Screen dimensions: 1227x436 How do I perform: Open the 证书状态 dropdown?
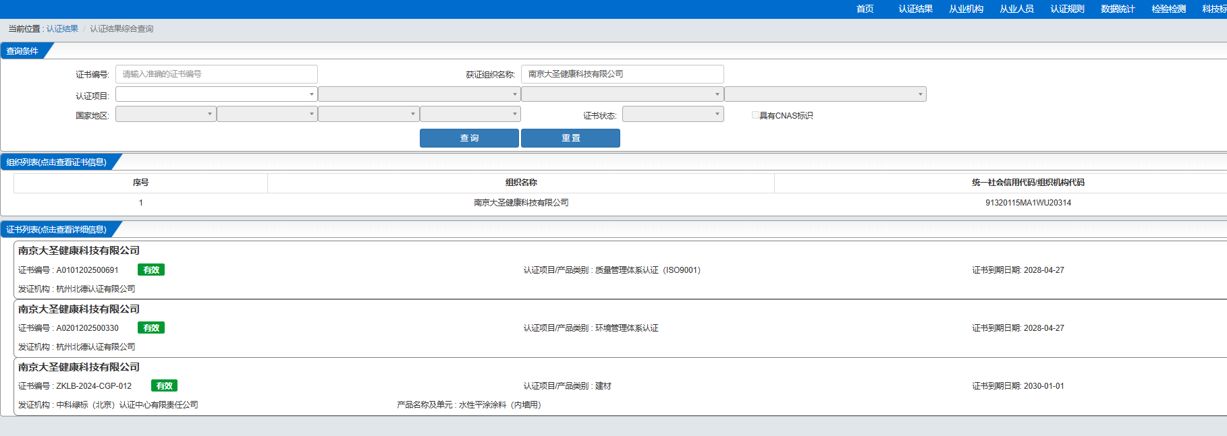(672, 115)
